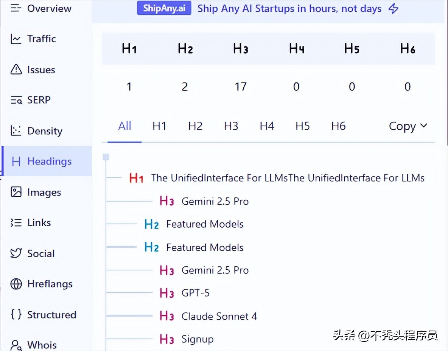Click the Claude Sonnet 4 heading entry
This screenshot has height=351, width=448.
[x=219, y=316]
